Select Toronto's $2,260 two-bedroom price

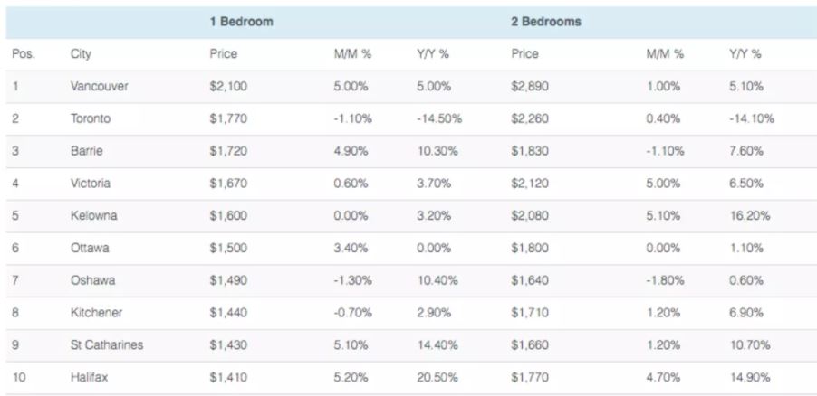[530, 118]
